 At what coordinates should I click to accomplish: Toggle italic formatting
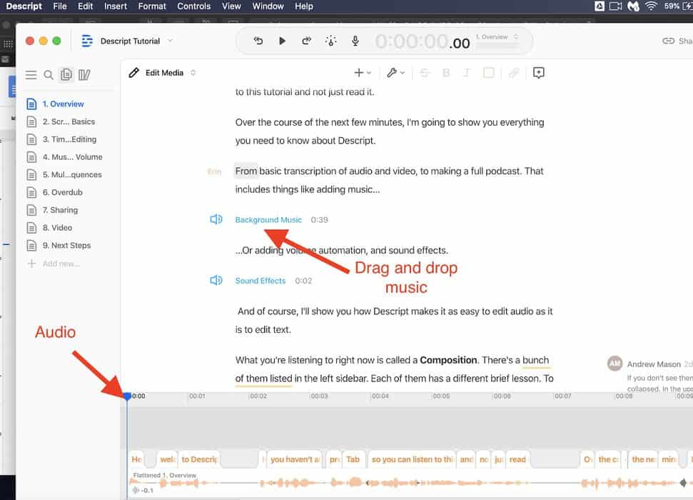click(466, 73)
